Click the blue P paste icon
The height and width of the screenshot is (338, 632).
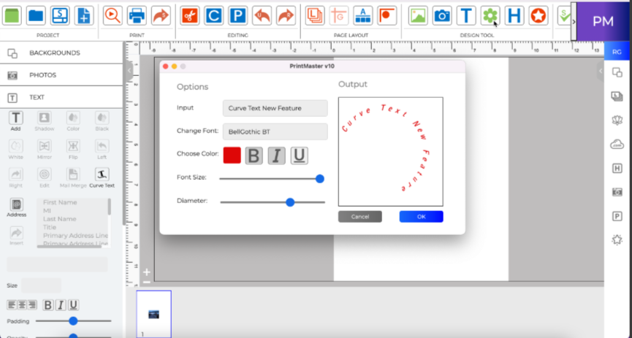click(x=237, y=16)
